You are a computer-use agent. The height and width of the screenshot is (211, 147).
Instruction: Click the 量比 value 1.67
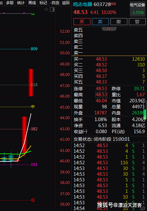tap(140, 95)
